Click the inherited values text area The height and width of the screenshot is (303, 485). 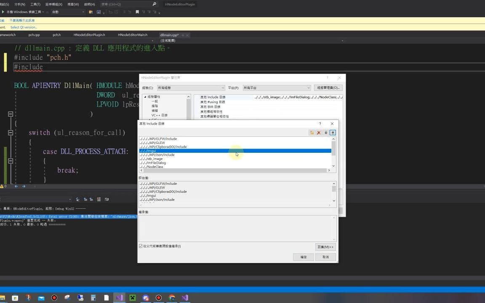point(237,228)
